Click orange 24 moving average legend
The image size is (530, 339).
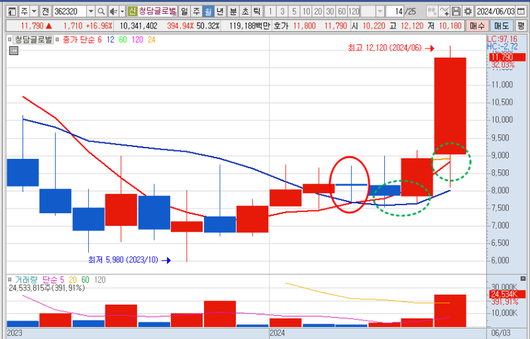pos(152,40)
